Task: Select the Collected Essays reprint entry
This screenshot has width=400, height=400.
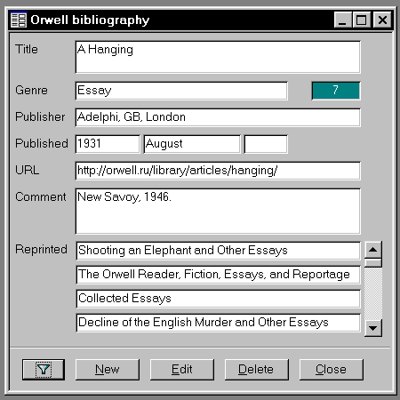Action: pos(219,299)
